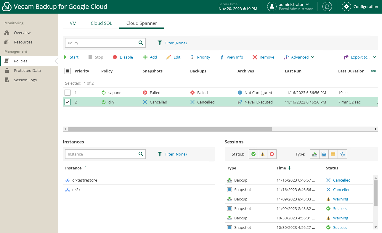
Task: Filter sessions by failed status icon
Action: [272, 154]
